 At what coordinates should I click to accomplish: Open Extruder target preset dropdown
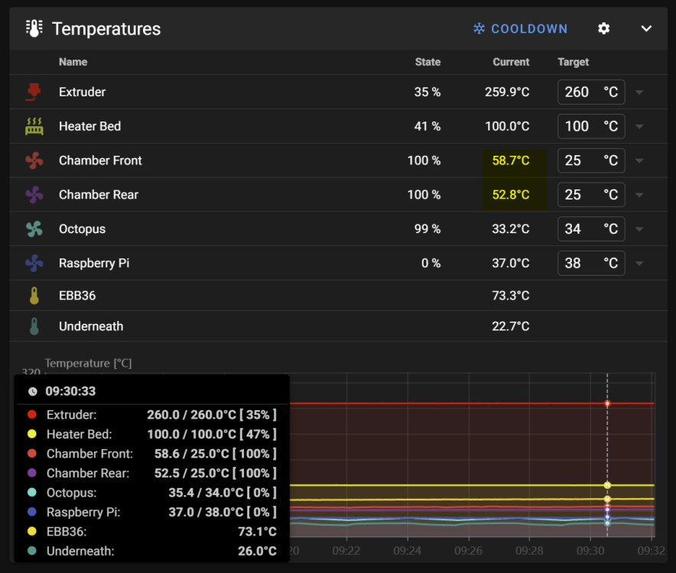pos(639,92)
